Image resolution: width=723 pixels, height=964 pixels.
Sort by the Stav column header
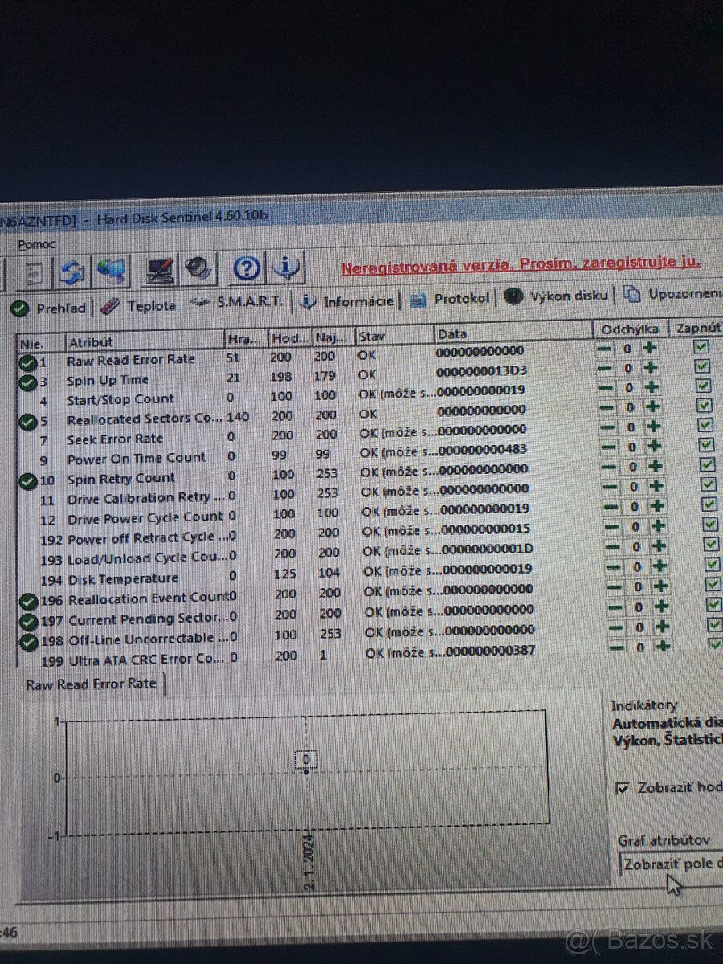[394, 334]
